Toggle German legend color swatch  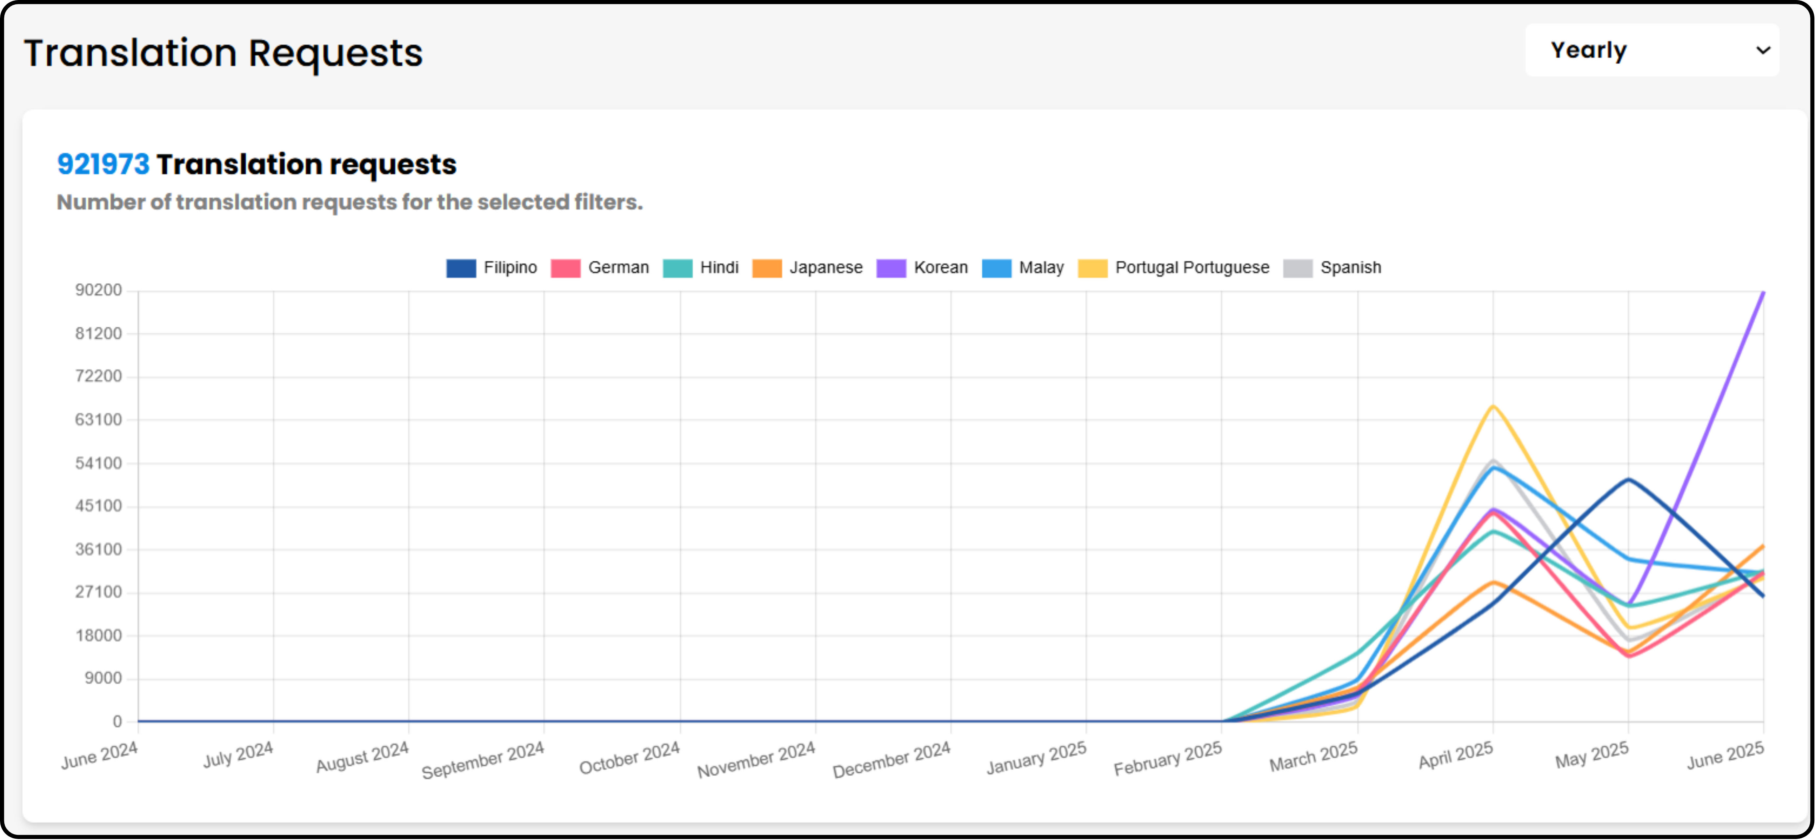click(x=565, y=269)
